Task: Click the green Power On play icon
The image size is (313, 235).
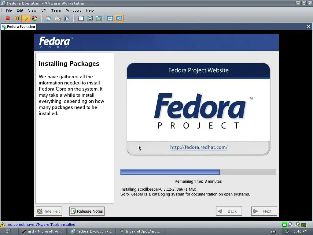Action: point(26,18)
